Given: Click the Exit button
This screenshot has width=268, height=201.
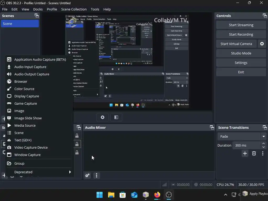Looking at the screenshot, I should pos(241,72).
